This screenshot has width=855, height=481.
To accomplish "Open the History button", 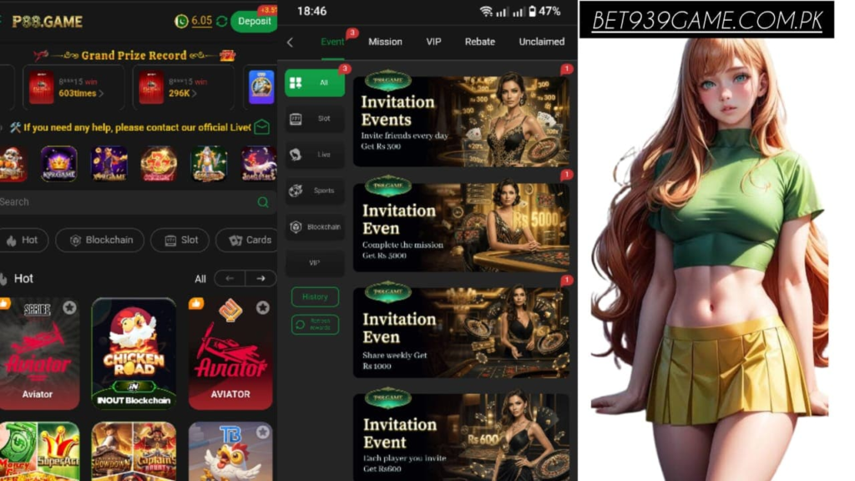I will tap(315, 296).
